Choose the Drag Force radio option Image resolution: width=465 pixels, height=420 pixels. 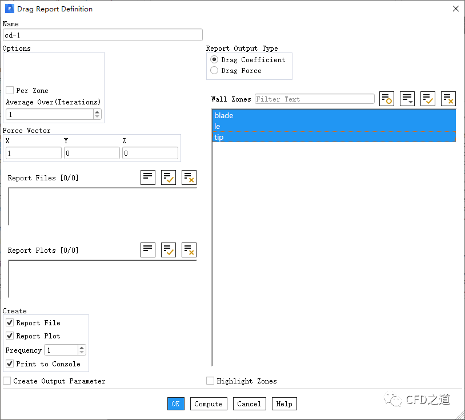point(214,71)
